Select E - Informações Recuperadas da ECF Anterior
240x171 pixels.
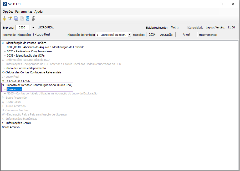pyautogui.click(x=62, y=64)
